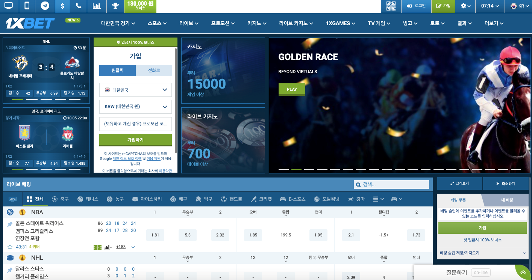This screenshot has height=280, width=532.
Task: Click the 로그인 button
Action: click(x=416, y=6)
